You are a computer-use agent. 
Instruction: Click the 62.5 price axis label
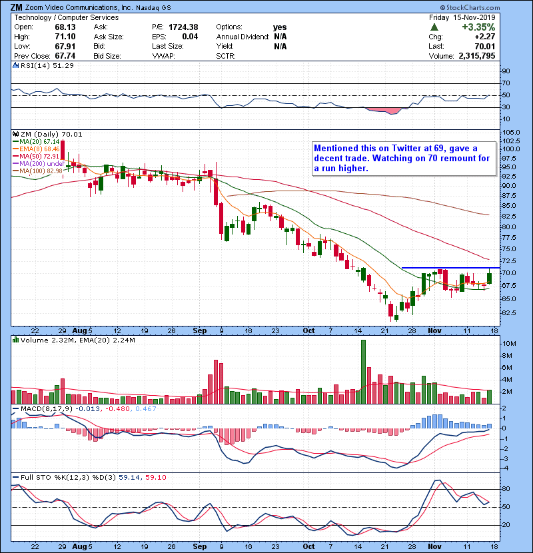pos(509,313)
